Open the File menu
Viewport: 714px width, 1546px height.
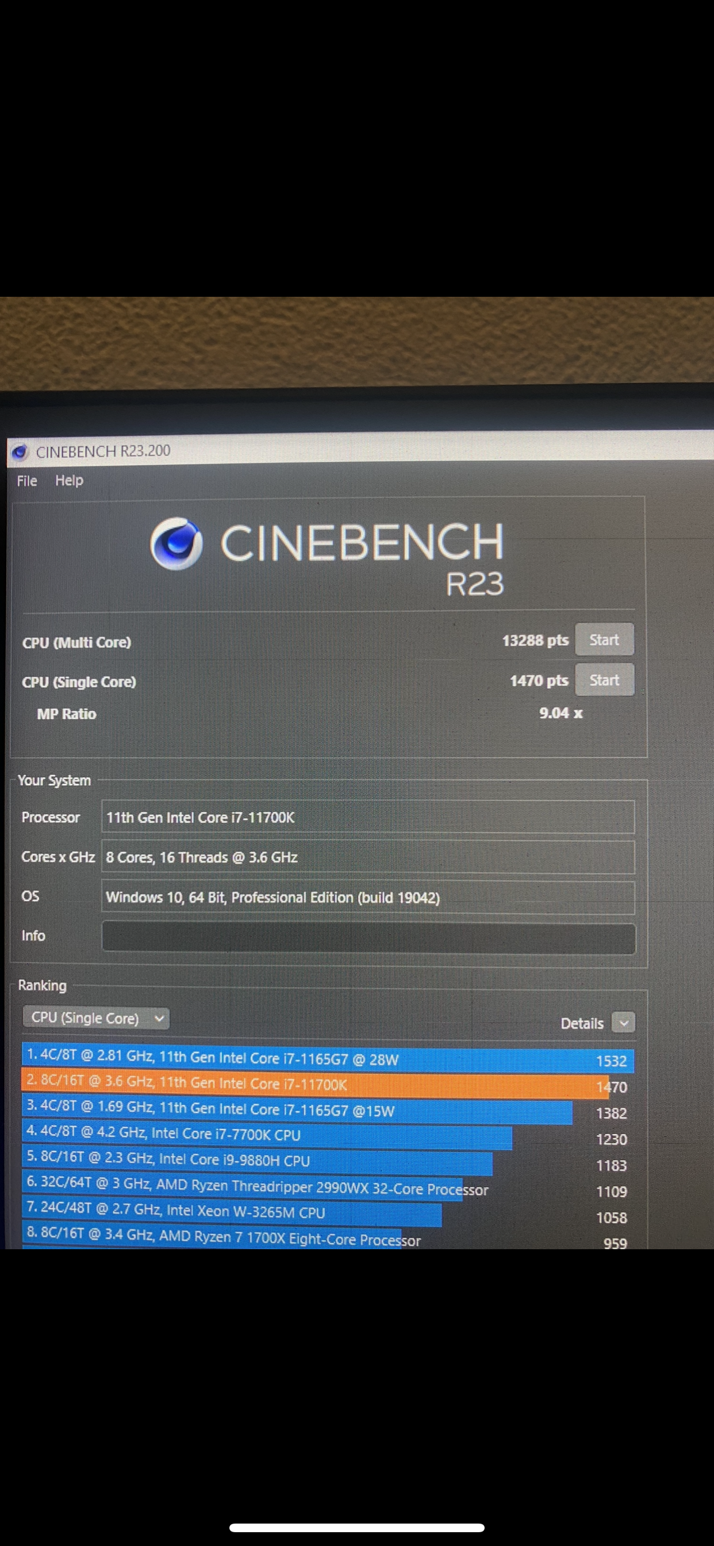pos(27,481)
